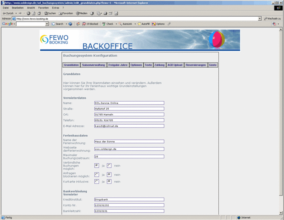Viewport: 284px width, 220px height.
Task: Click the E-Mail Adresse input field
Action: [129, 126]
